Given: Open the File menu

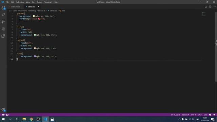Looking at the screenshot, I should coord(7,2).
